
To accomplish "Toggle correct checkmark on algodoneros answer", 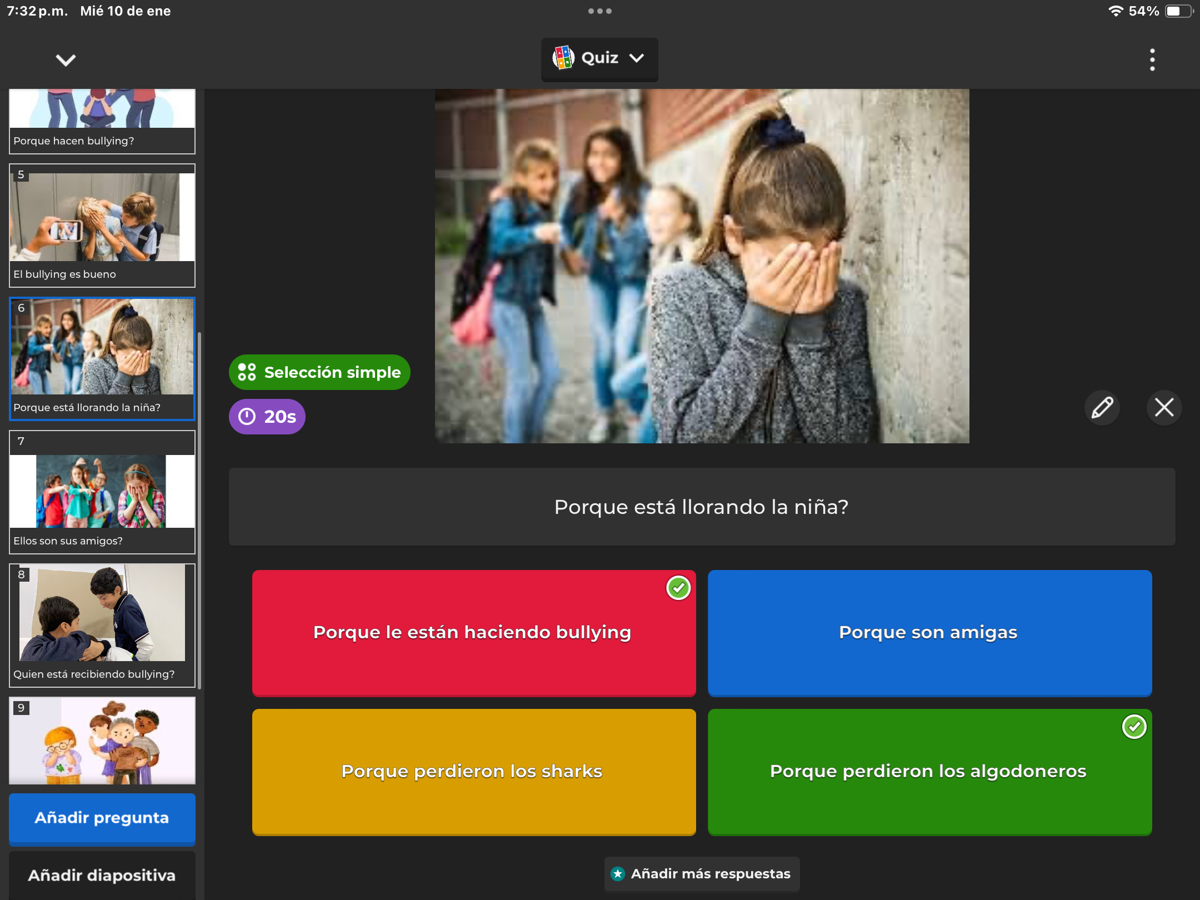I will [1134, 727].
